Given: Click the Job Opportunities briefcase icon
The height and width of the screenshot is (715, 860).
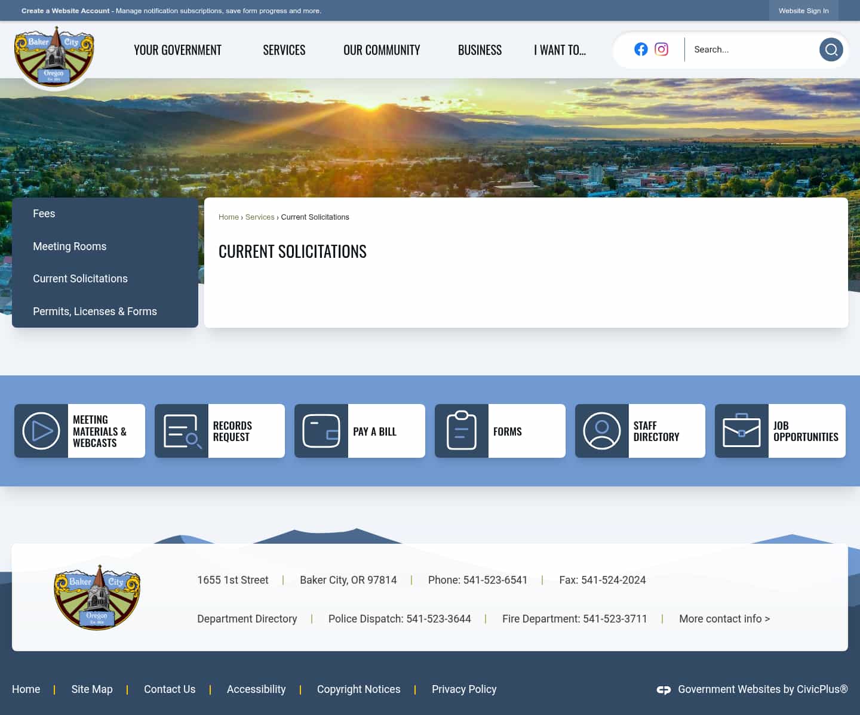Looking at the screenshot, I should pyautogui.click(x=742, y=430).
